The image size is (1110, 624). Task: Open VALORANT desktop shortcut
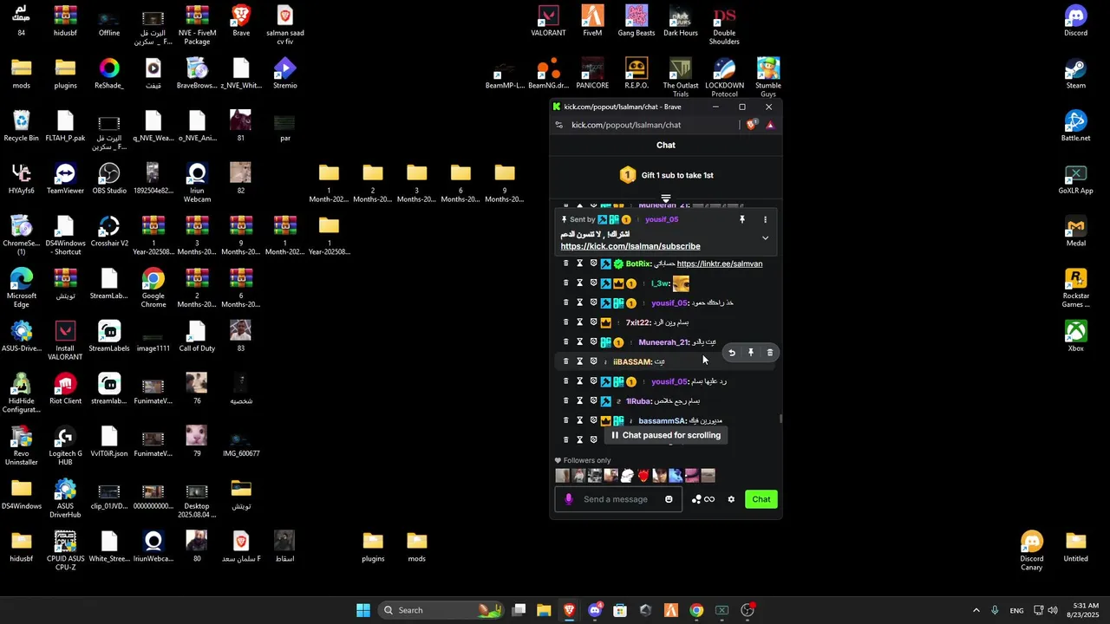[548, 22]
